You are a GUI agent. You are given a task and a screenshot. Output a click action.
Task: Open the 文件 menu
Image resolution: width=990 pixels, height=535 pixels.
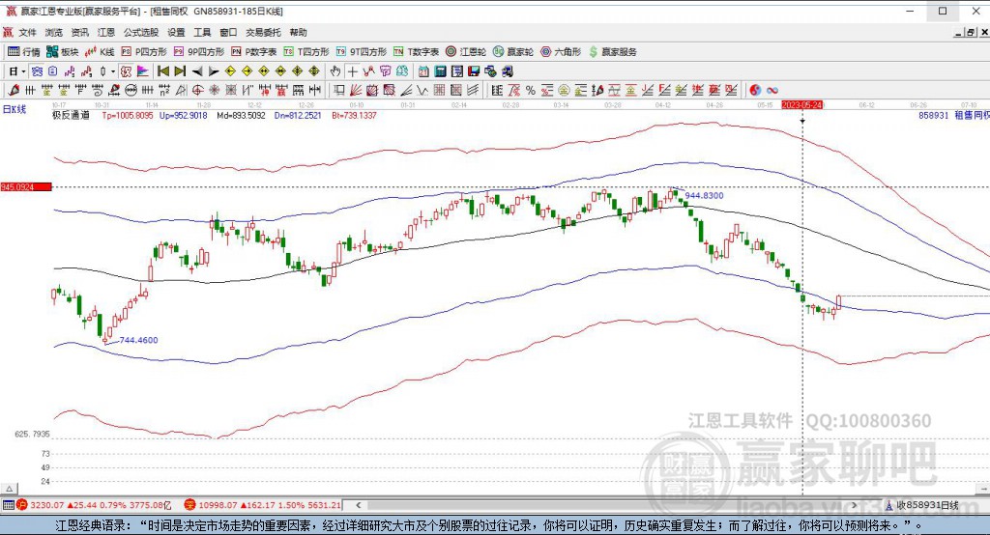[x=27, y=32]
